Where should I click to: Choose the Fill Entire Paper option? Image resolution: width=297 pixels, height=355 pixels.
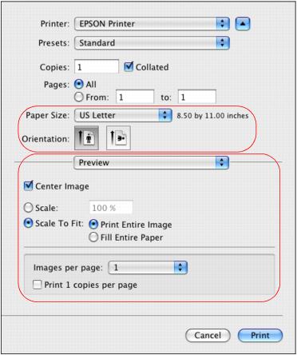tap(93, 237)
